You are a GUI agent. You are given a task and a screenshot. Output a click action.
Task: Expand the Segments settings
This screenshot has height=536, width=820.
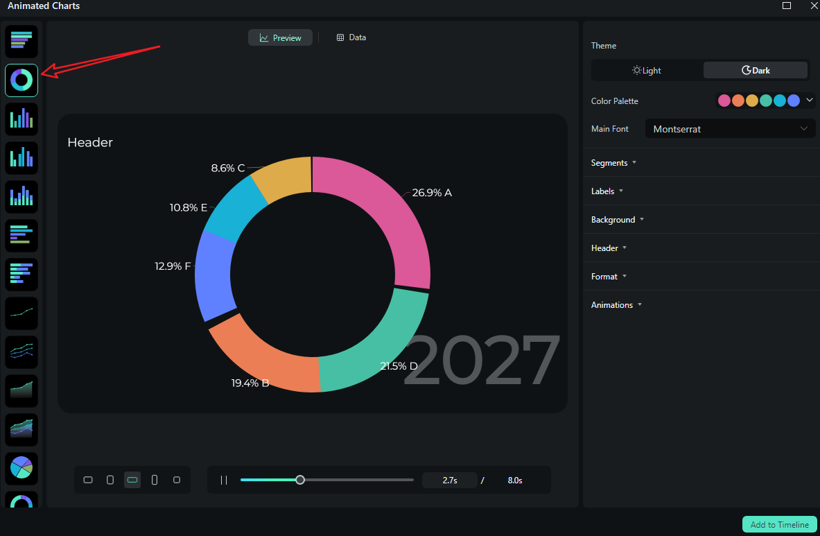pos(613,162)
